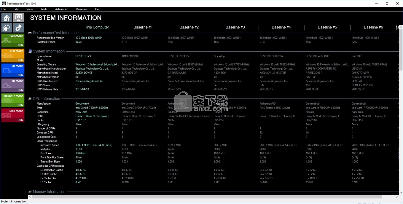Image resolution: width=403 pixels, height=204 pixels.
Task: Click the PRIME X299-A motherboard entry
Action: [314, 73]
